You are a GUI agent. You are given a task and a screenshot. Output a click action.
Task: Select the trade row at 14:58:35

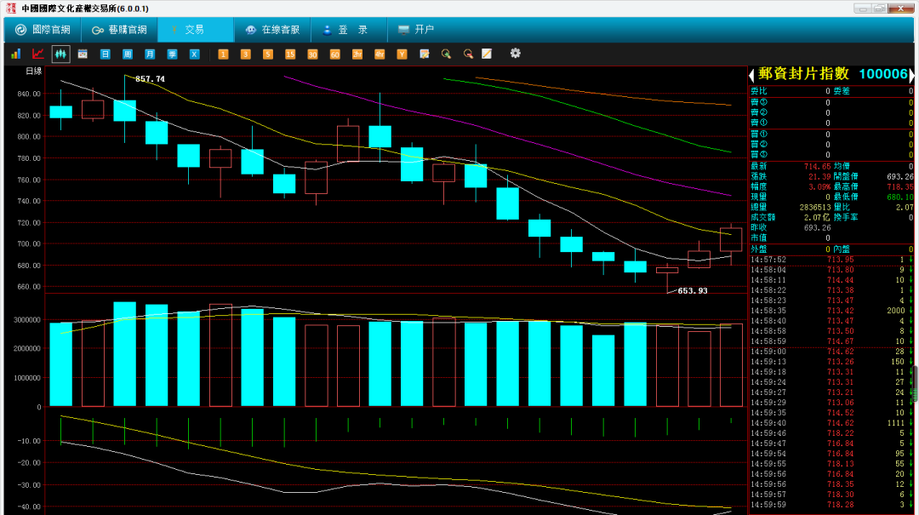[x=831, y=311]
